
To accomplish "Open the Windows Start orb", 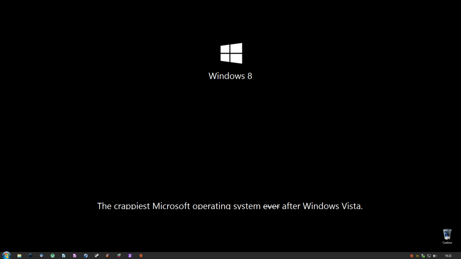I will coord(6,255).
